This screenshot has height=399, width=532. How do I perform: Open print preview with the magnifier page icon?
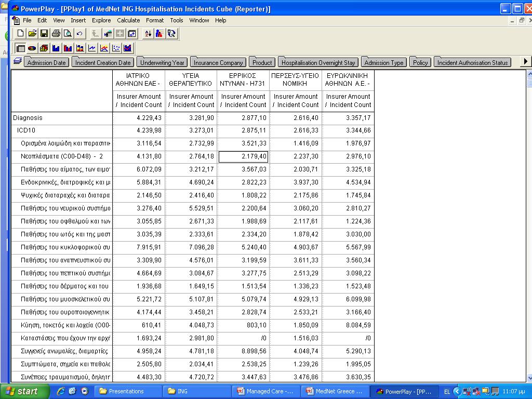point(68,33)
